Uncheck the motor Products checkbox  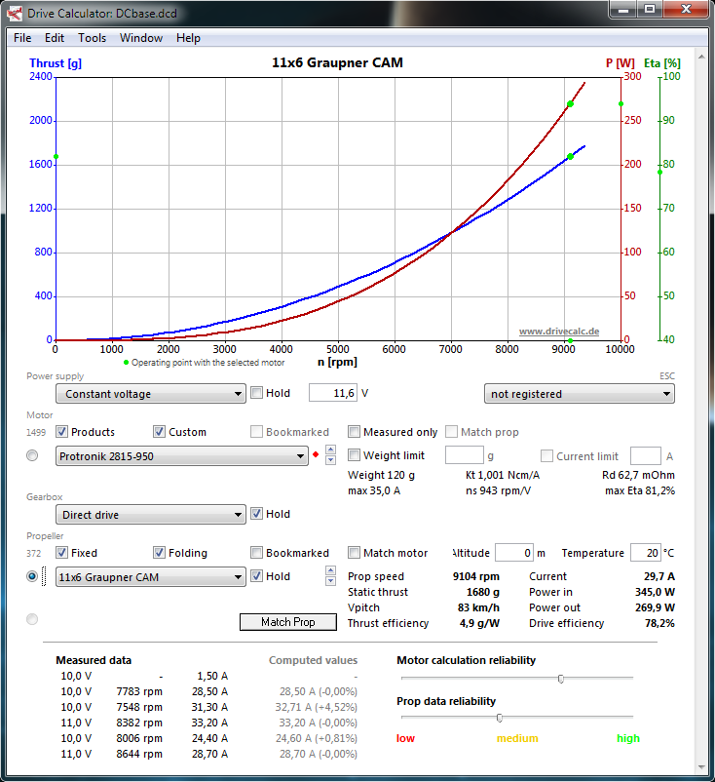coord(61,432)
